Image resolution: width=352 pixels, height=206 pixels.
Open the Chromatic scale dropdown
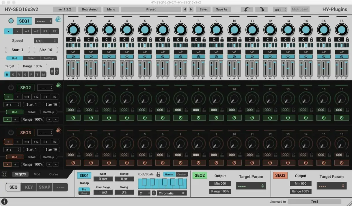click(172, 193)
